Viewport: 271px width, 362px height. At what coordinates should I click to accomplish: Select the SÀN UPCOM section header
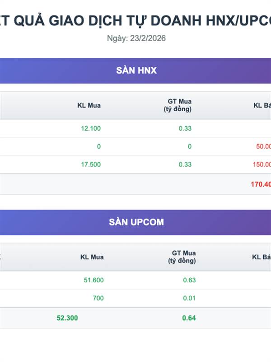click(136, 222)
